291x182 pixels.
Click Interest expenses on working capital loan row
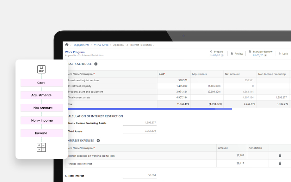pos(91,156)
